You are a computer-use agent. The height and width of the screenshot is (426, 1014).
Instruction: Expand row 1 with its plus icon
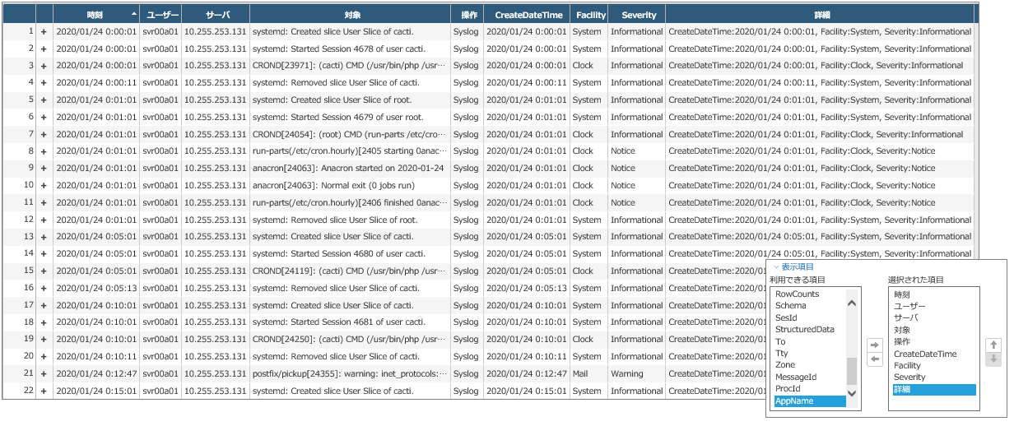tap(44, 31)
